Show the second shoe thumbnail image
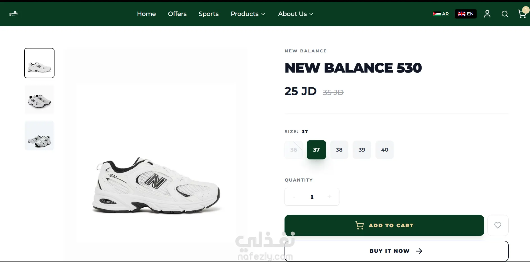530x262 pixels. [x=39, y=99]
